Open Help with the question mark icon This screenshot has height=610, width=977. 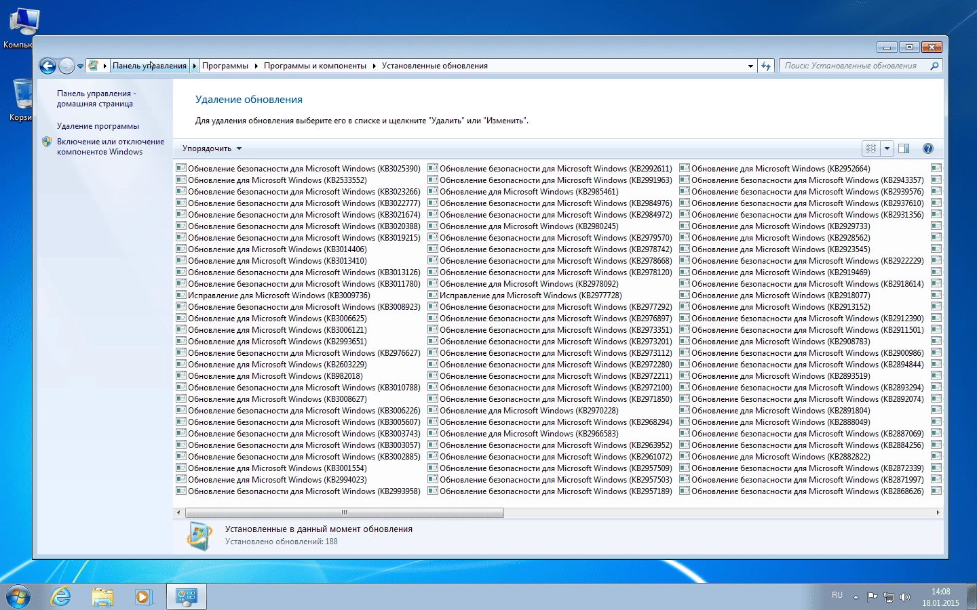click(928, 148)
